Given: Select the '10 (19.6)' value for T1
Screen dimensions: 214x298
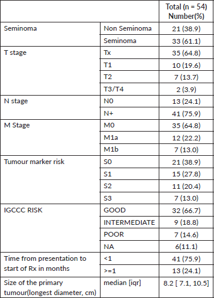Looking at the screenshot, I should point(186,65).
